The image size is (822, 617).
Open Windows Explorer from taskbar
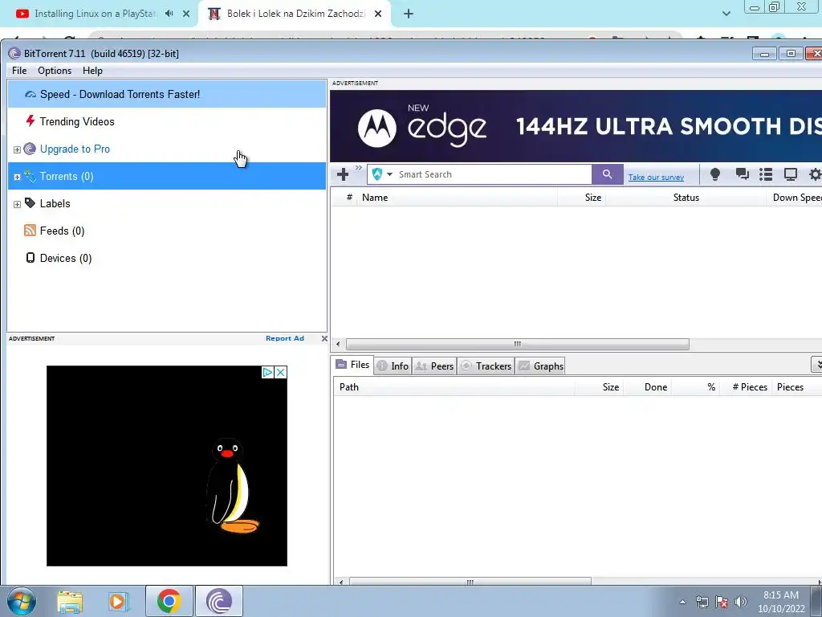69,601
